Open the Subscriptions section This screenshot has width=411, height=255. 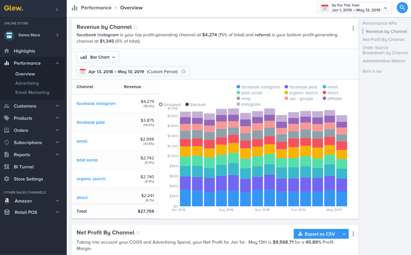pos(28,142)
